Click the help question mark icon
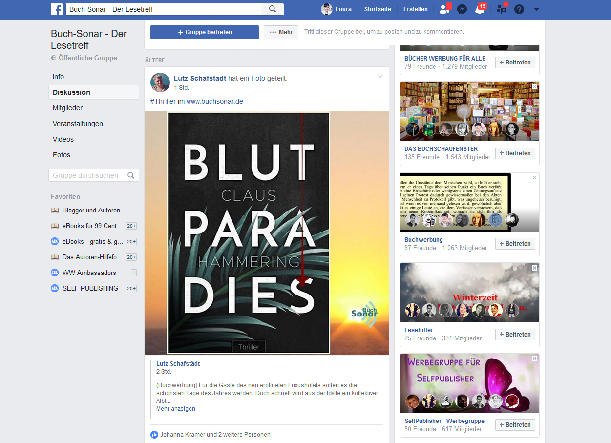Viewport: 611px width, 443px height. pyautogui.click(x=519, y=9)
